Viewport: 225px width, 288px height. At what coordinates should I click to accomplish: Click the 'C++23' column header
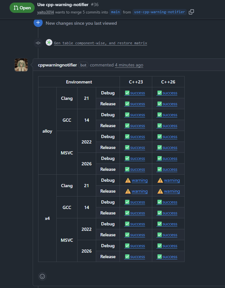tap(136, 82)
